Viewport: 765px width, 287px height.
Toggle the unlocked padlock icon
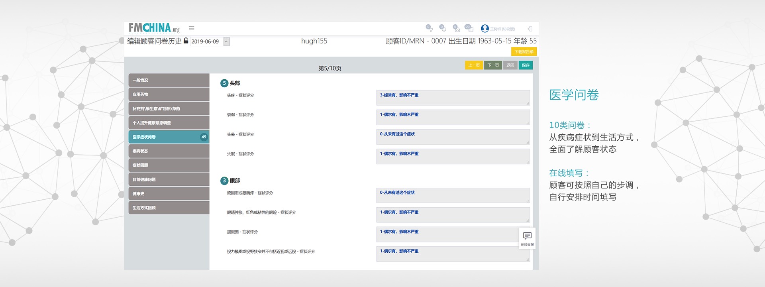pyautogui.click(x=186, y=41)
